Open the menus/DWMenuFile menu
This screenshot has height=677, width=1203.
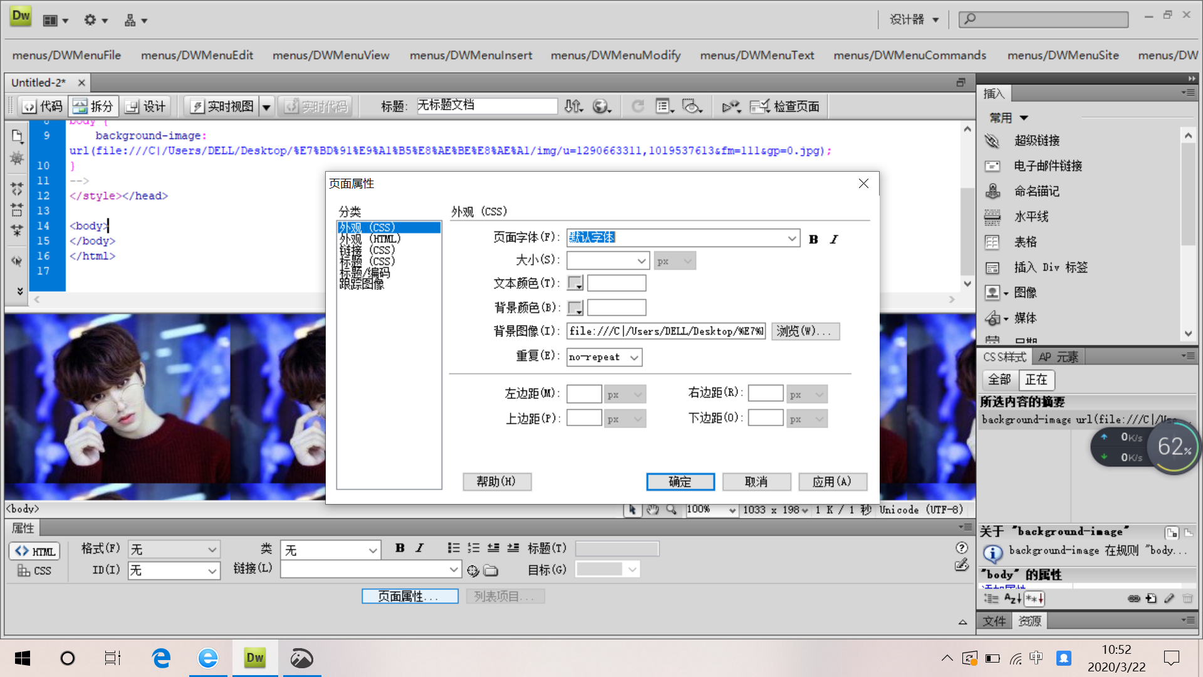point(66,55)
